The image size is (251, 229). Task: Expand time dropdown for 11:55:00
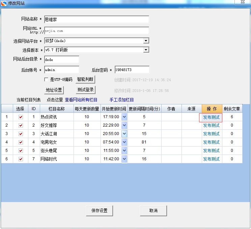[124, 151]
